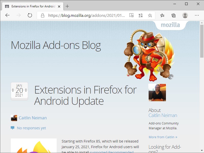Viewport: 204px width, 153px height.
Task: Open the Caitlin Neiman link under About
Action: click(163, 116)
